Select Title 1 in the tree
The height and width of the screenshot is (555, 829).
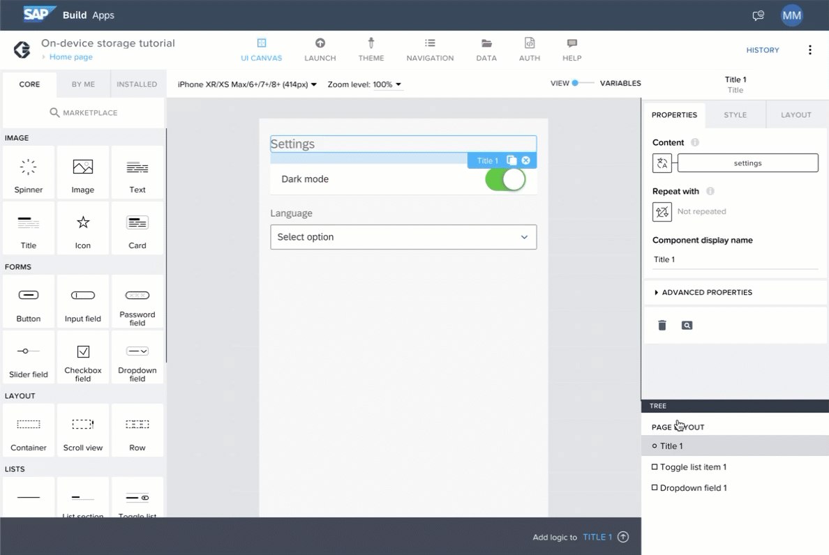[x=735, y=446]
